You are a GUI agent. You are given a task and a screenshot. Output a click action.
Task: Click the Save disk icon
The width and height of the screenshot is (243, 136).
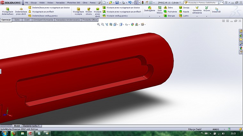point(117,3)
